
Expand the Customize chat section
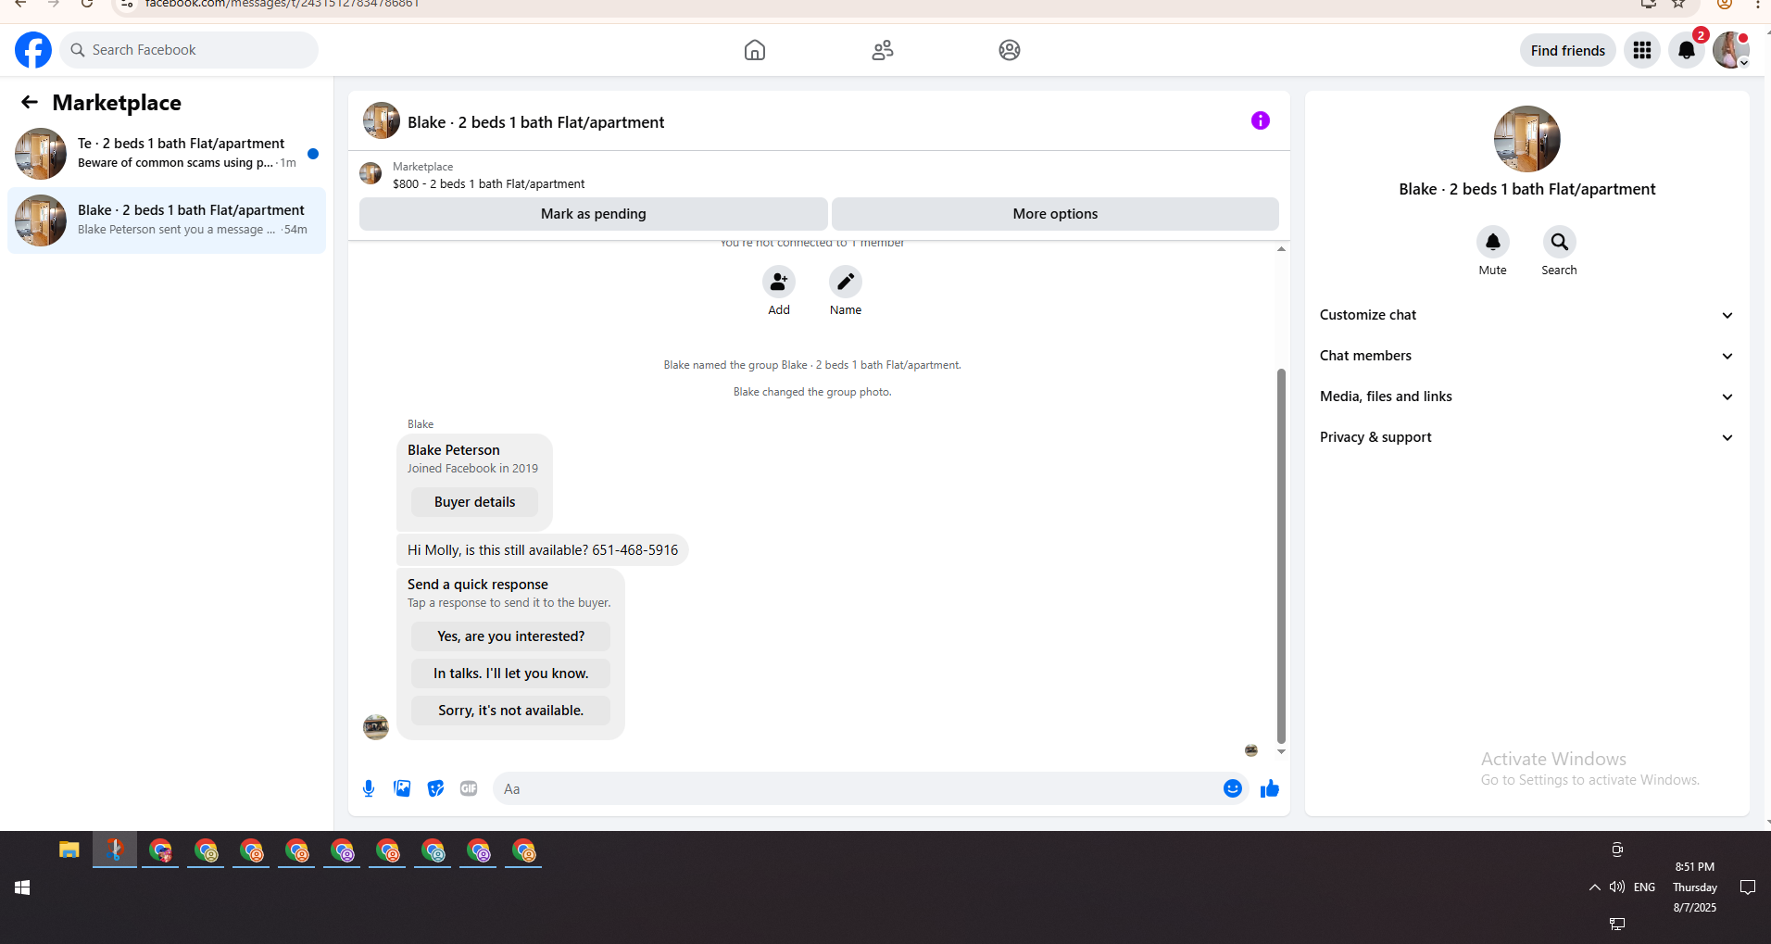point(1526,315)
